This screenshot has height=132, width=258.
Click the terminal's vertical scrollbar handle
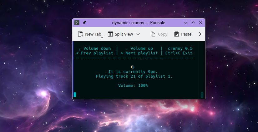click(202, 95)
